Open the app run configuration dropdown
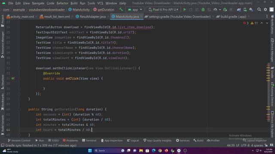The height and width of the screenshot is (154, 275). [x=134, y=9]
